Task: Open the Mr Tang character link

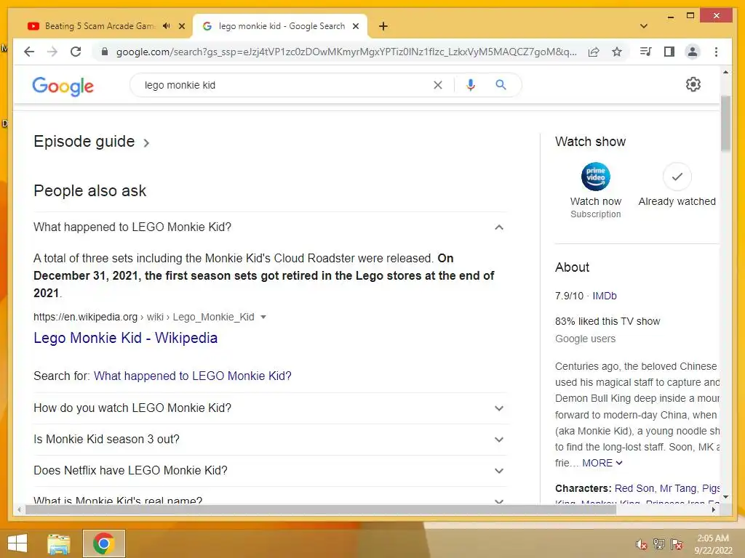Action: pos(678,488)
